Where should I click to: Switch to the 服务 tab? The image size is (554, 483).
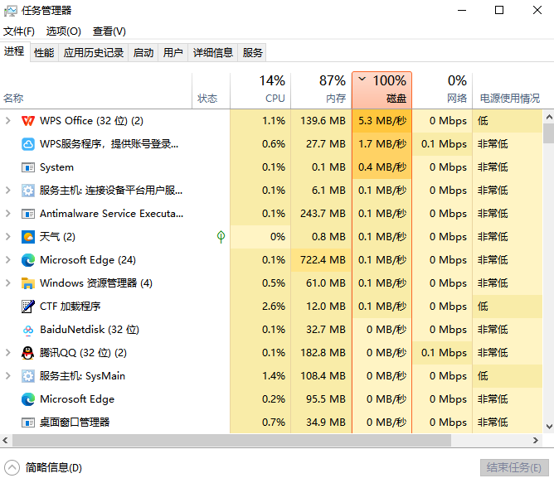(253, 52)
